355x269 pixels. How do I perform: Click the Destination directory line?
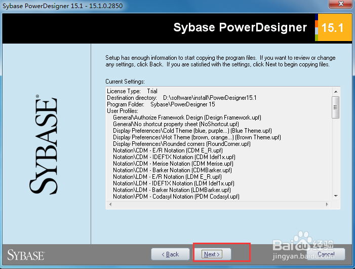182,98
